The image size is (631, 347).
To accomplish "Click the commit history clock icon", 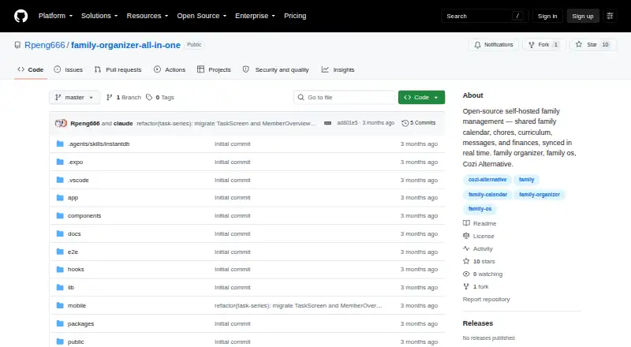I will coord(405,123).
